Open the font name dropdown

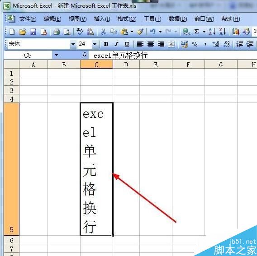point(73,44)
